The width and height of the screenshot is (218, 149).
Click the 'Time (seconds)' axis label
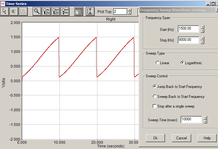(111, 146)
